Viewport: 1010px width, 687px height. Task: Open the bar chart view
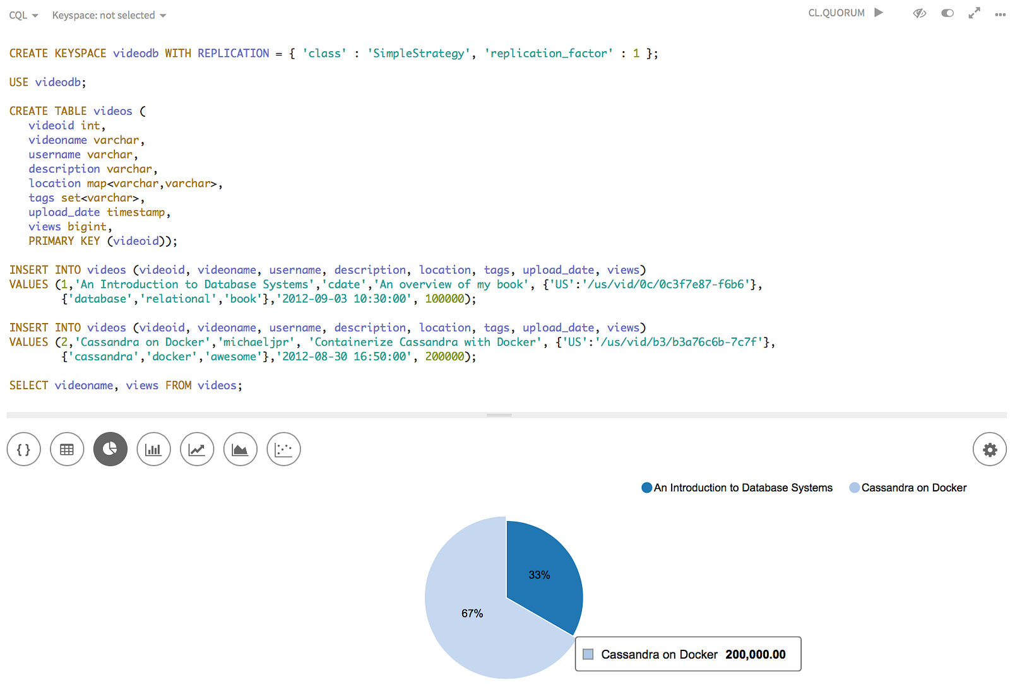tap(153, 449)
